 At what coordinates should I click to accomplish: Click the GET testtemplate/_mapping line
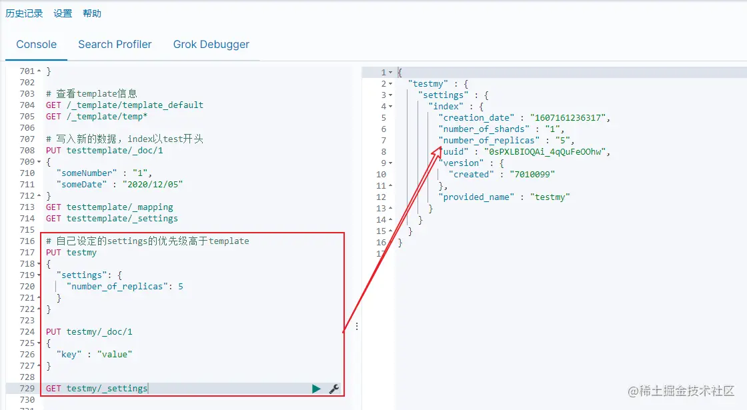pos(109,207)
